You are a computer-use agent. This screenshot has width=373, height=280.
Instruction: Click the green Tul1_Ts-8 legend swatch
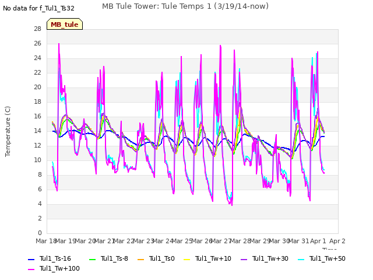pos(92,259)
